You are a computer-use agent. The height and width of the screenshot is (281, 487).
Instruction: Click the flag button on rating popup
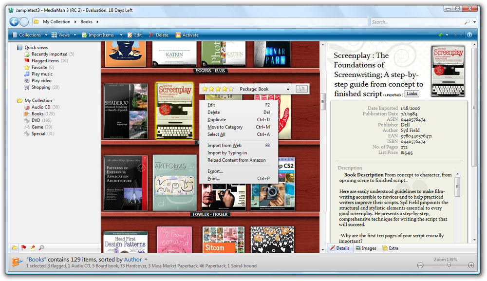[301, 89]
